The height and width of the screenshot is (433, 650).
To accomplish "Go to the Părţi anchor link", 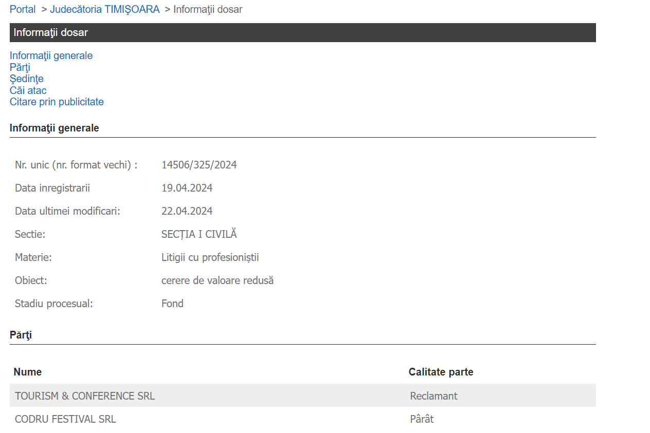I will click(x=20, y=67).
